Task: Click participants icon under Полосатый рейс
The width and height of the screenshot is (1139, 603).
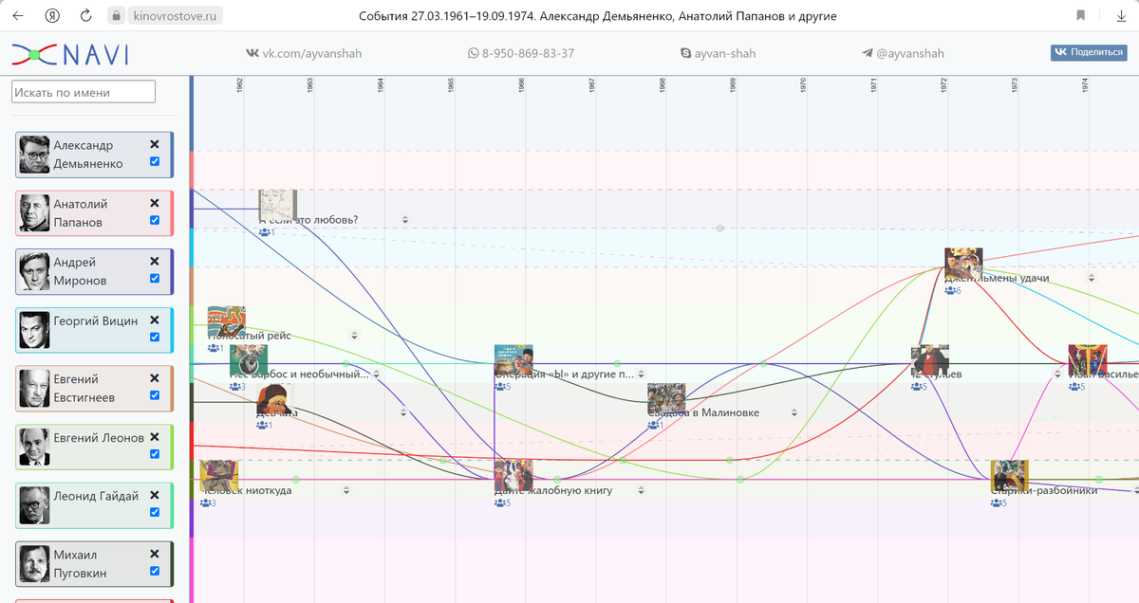Action: 215,348
